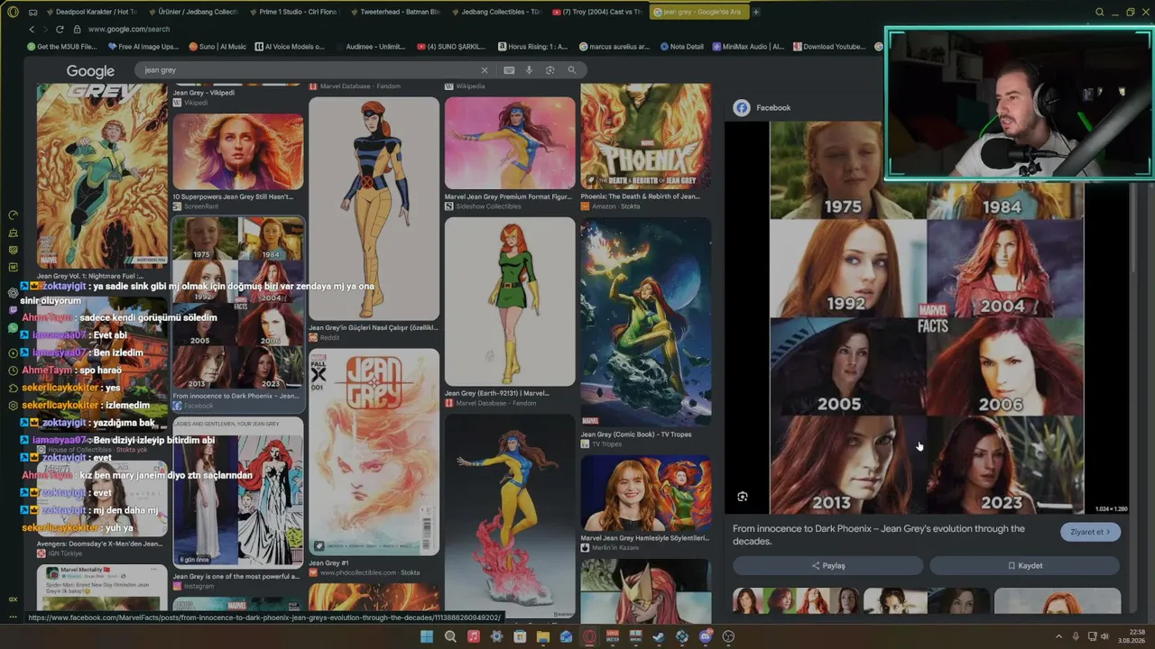The width and height of the screenshot is (1155, 649).
Task: Open Twitch in the Opera sidebar
Action: 13,310
